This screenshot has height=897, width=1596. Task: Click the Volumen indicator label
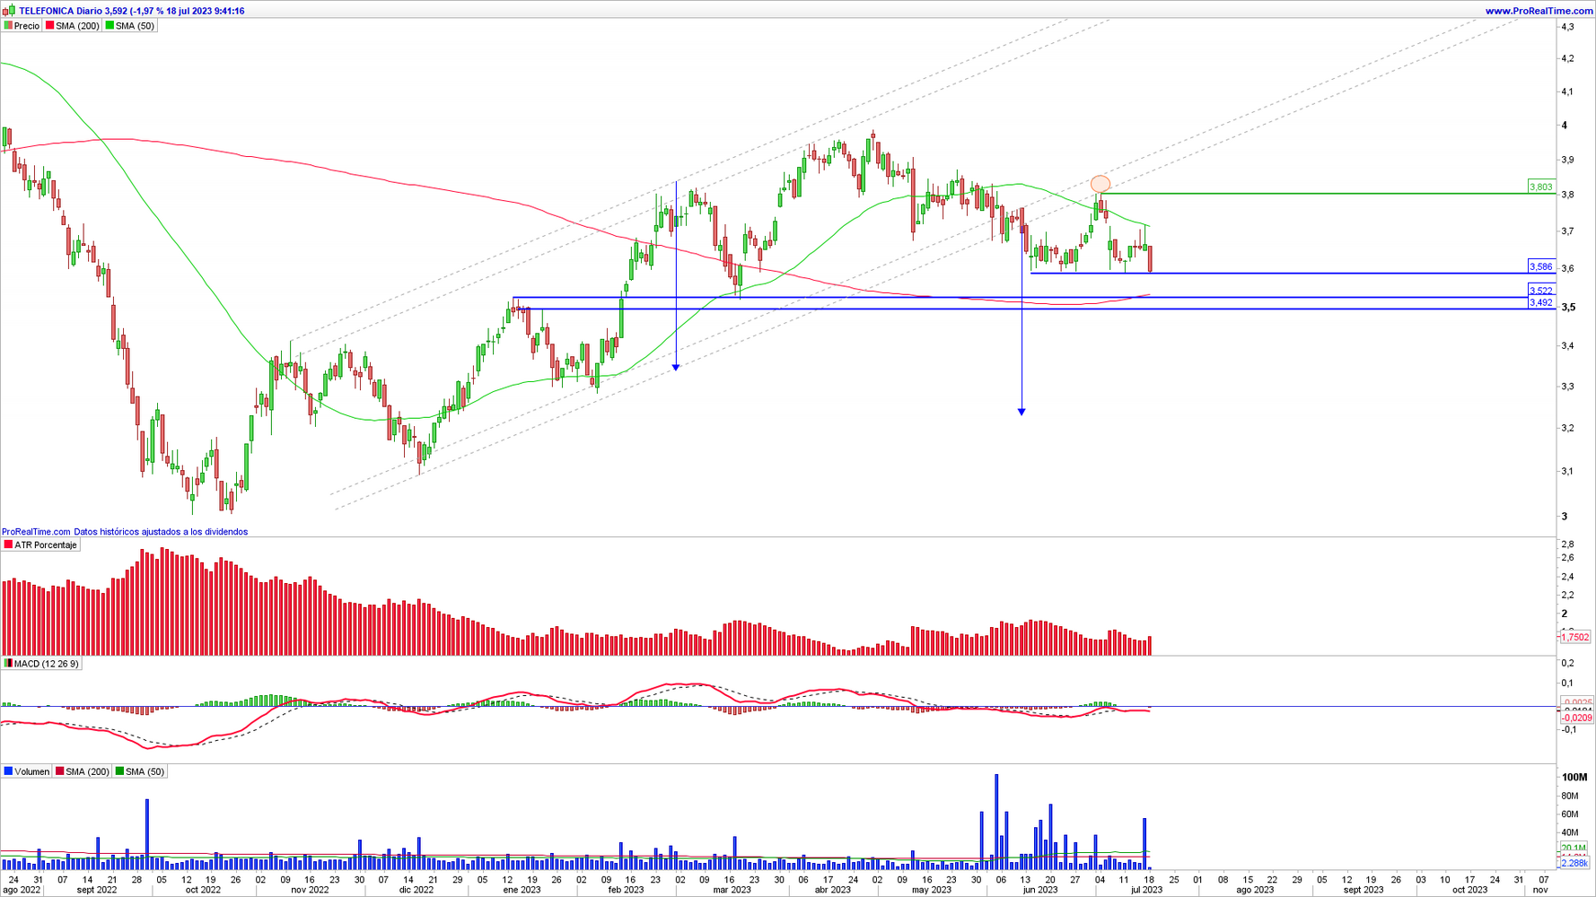click(x=31, y=771)
